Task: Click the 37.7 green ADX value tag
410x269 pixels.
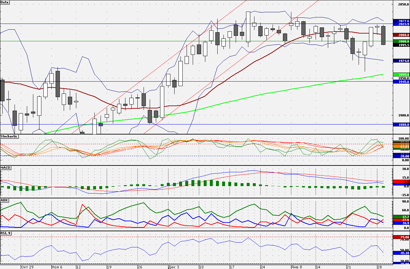Action: click(x=401, y=217)
